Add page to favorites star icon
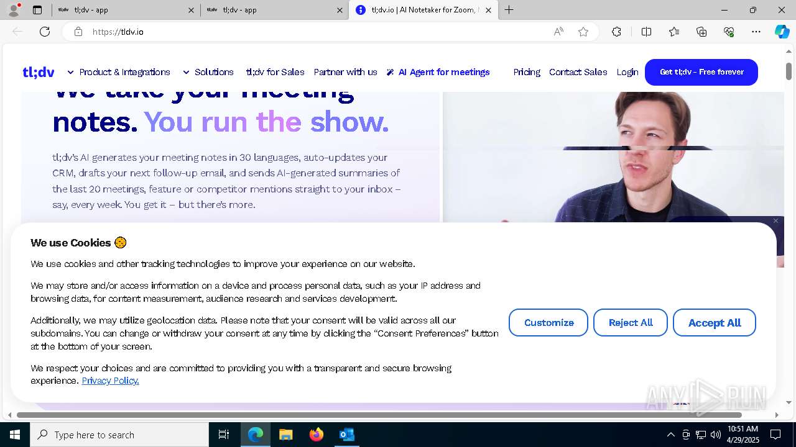 click(x=583, y=32)
